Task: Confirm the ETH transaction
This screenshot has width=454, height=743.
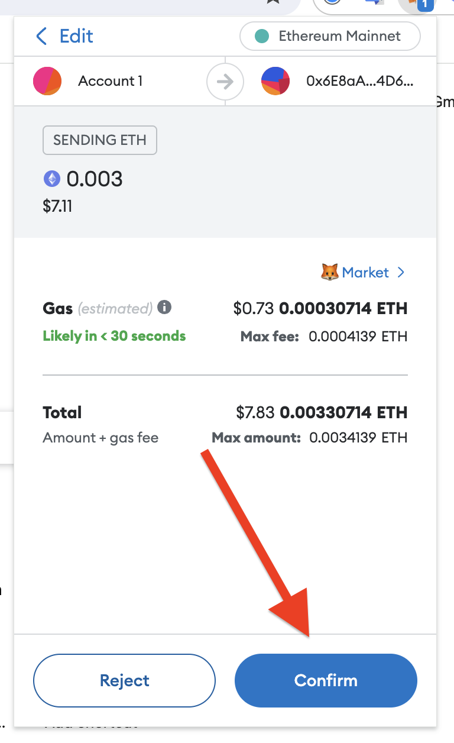Action: (x=326, y=680)
